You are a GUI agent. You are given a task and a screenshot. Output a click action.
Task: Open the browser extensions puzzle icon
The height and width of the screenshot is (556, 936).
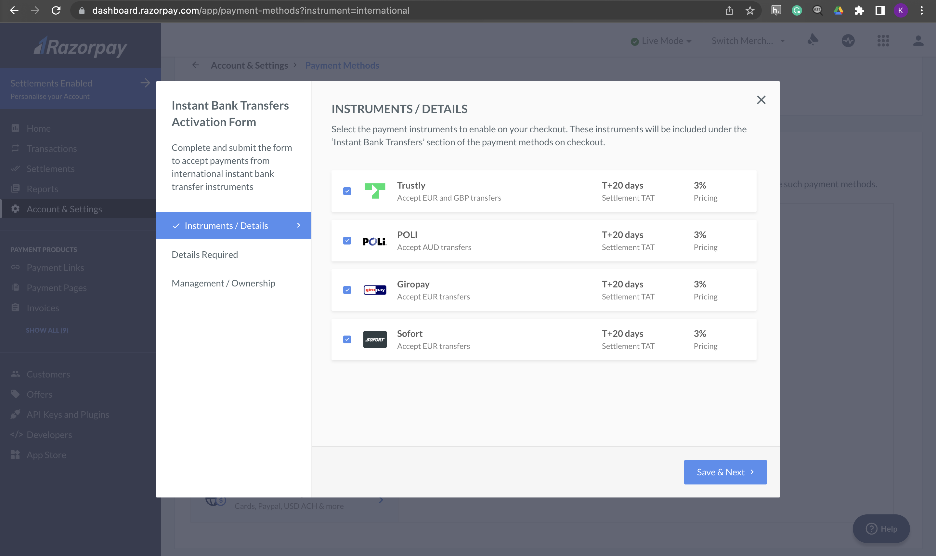[x=859, y=10]
